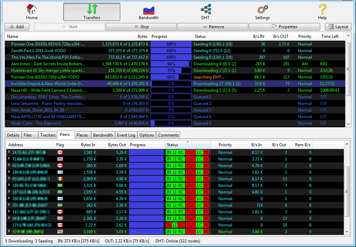
Task: Expand the peer row starting with 14
Action: [x=9, y=211]
